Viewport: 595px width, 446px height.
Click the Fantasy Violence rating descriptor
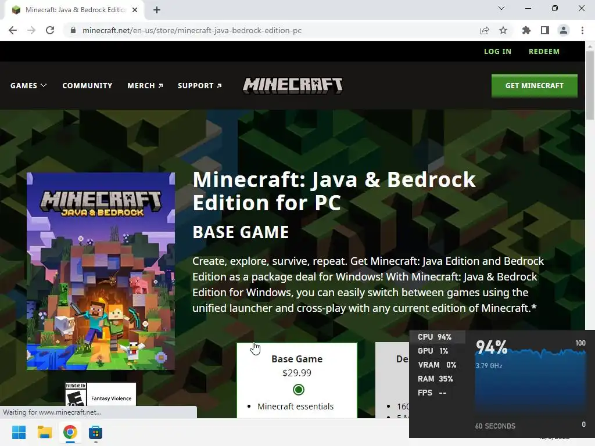(111, 398)
